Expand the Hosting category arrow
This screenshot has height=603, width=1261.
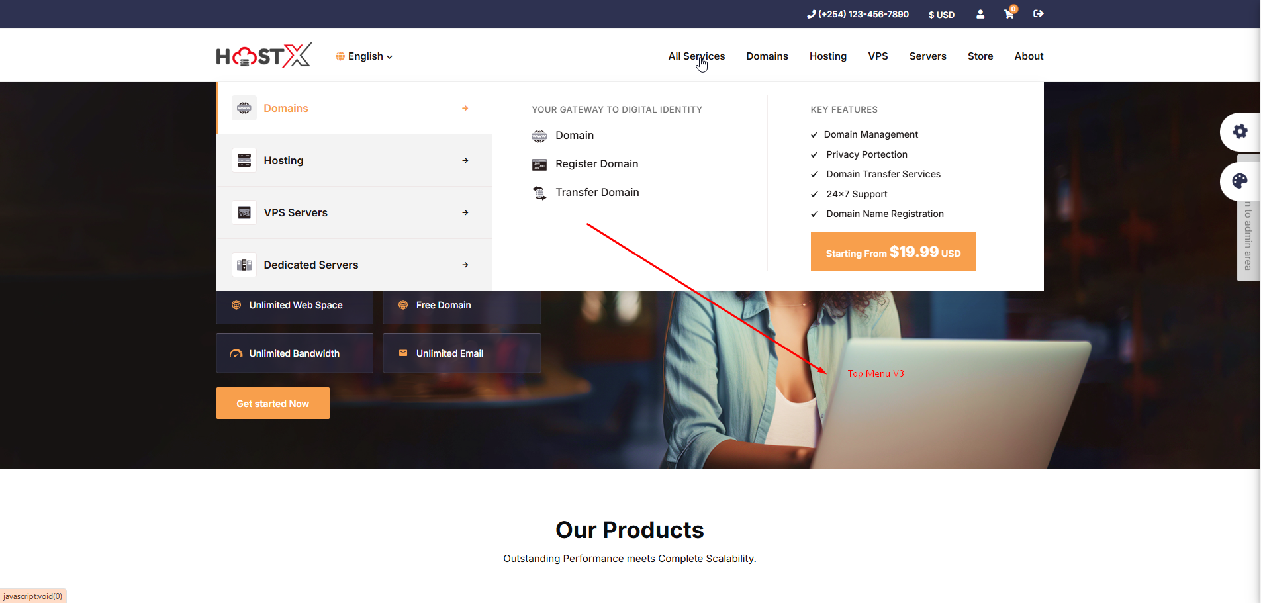click(x=465, y=160)
